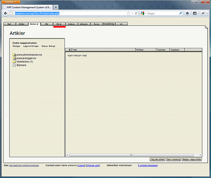This screenshot has width=211, height=178.
Task: Click the address bar URL field
Action: point(70,13)
